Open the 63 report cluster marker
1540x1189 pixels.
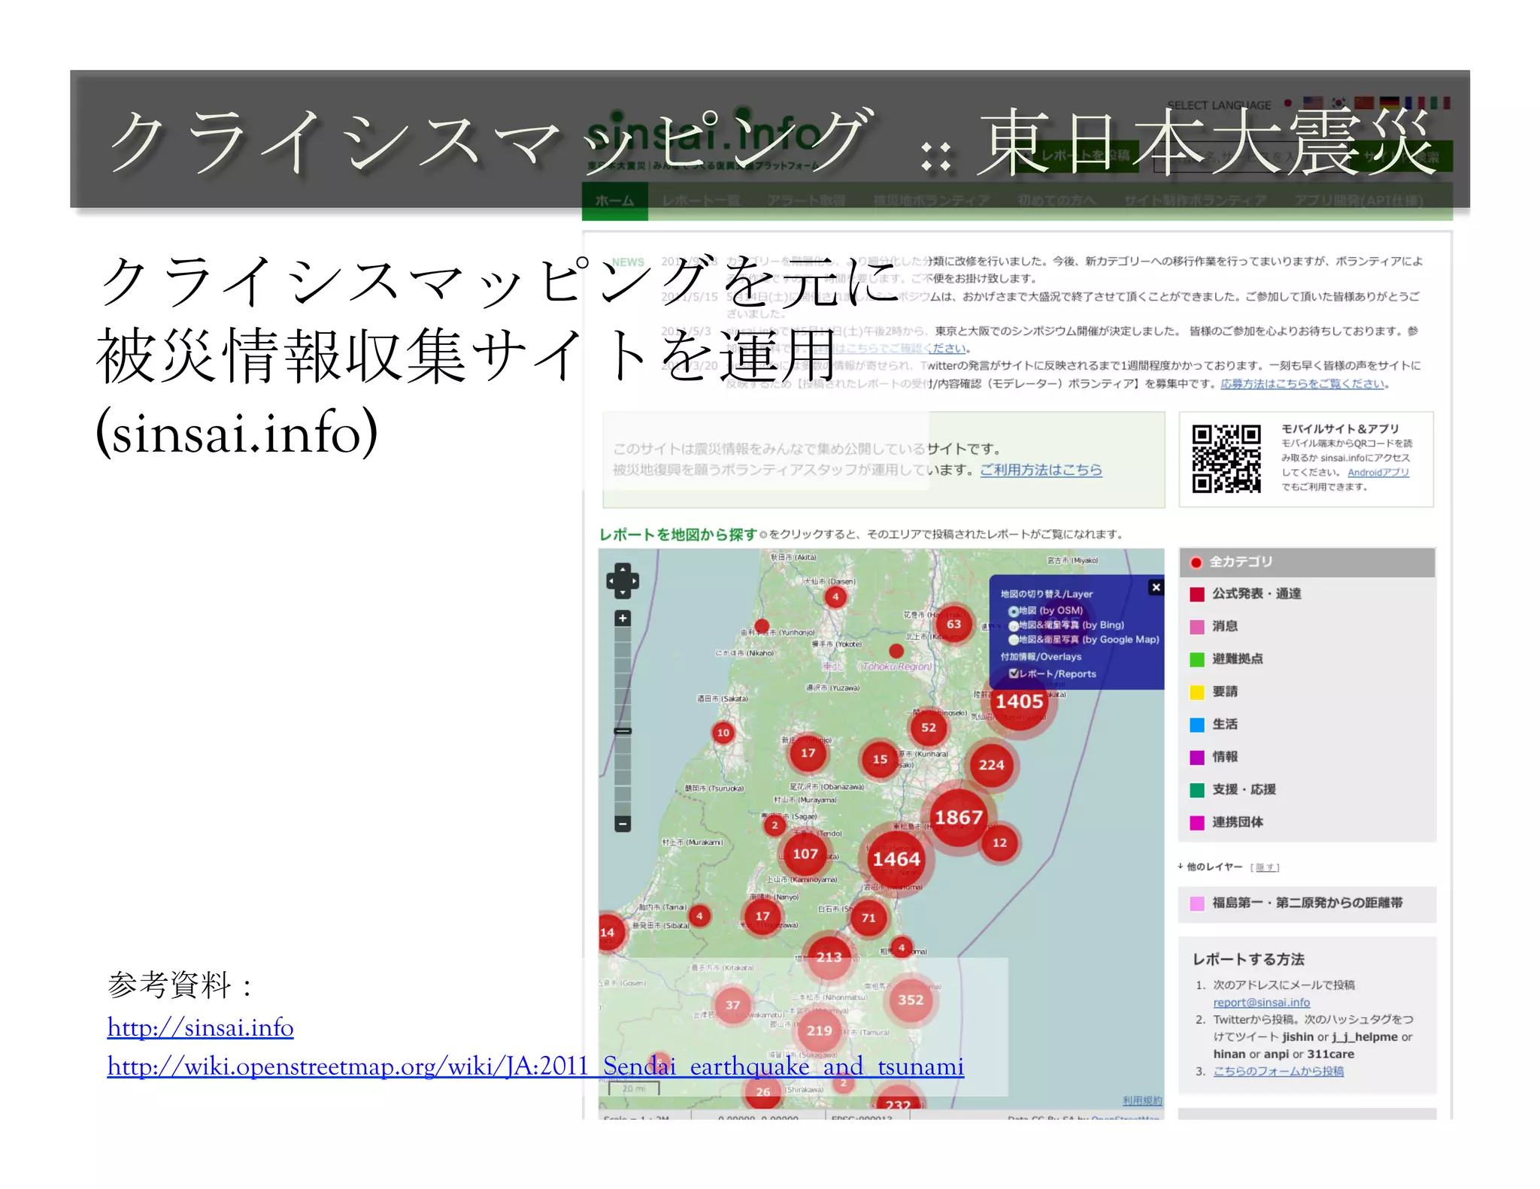tap(953, 624)
